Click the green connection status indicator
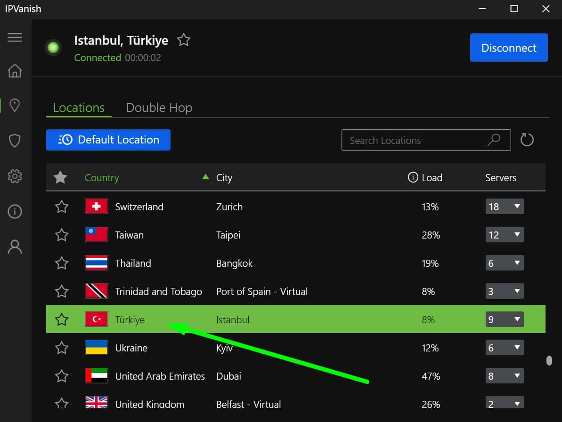 53,47
